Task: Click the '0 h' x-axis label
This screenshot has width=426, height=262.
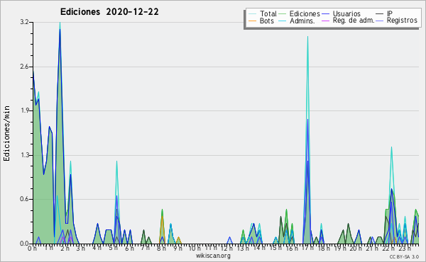Action: [x=32, y=248]
